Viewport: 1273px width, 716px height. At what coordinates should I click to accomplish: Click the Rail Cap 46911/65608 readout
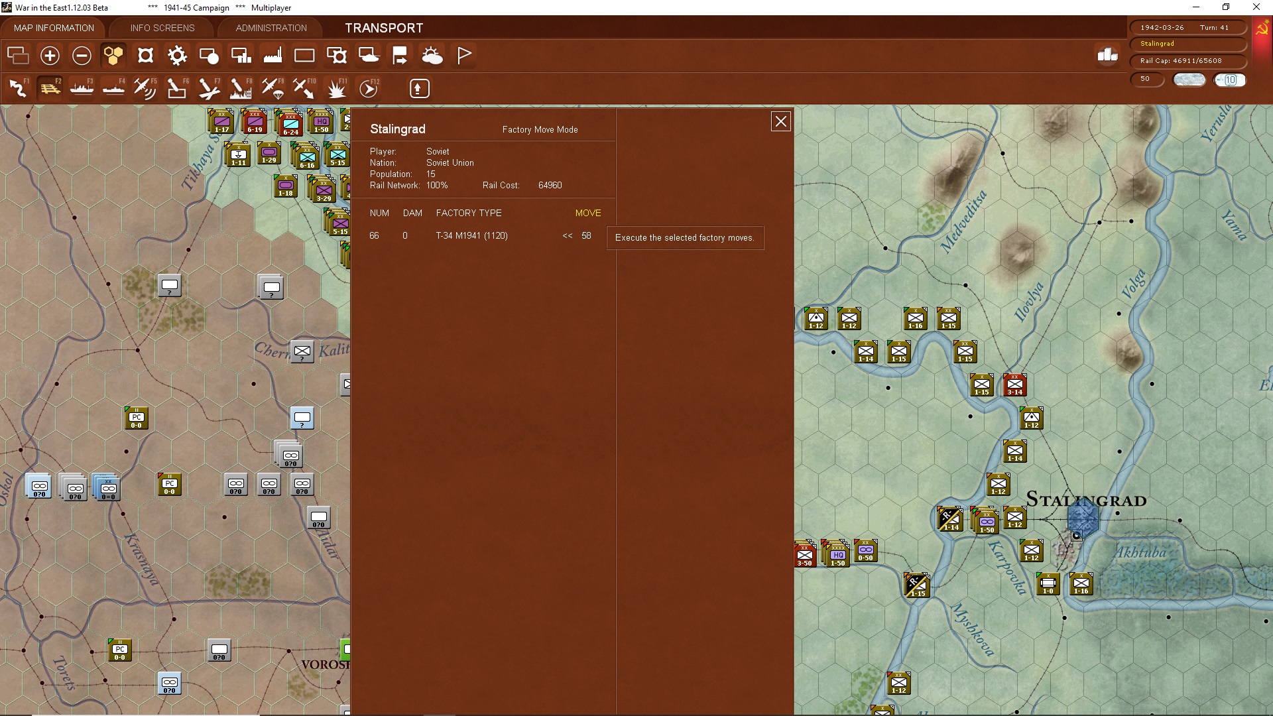[1188, 61]
